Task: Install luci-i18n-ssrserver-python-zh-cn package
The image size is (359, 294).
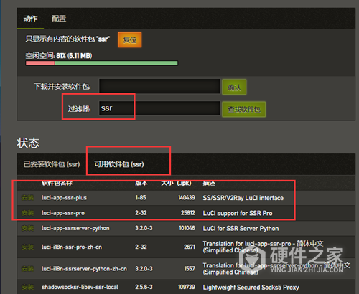Action: point(27,269)
